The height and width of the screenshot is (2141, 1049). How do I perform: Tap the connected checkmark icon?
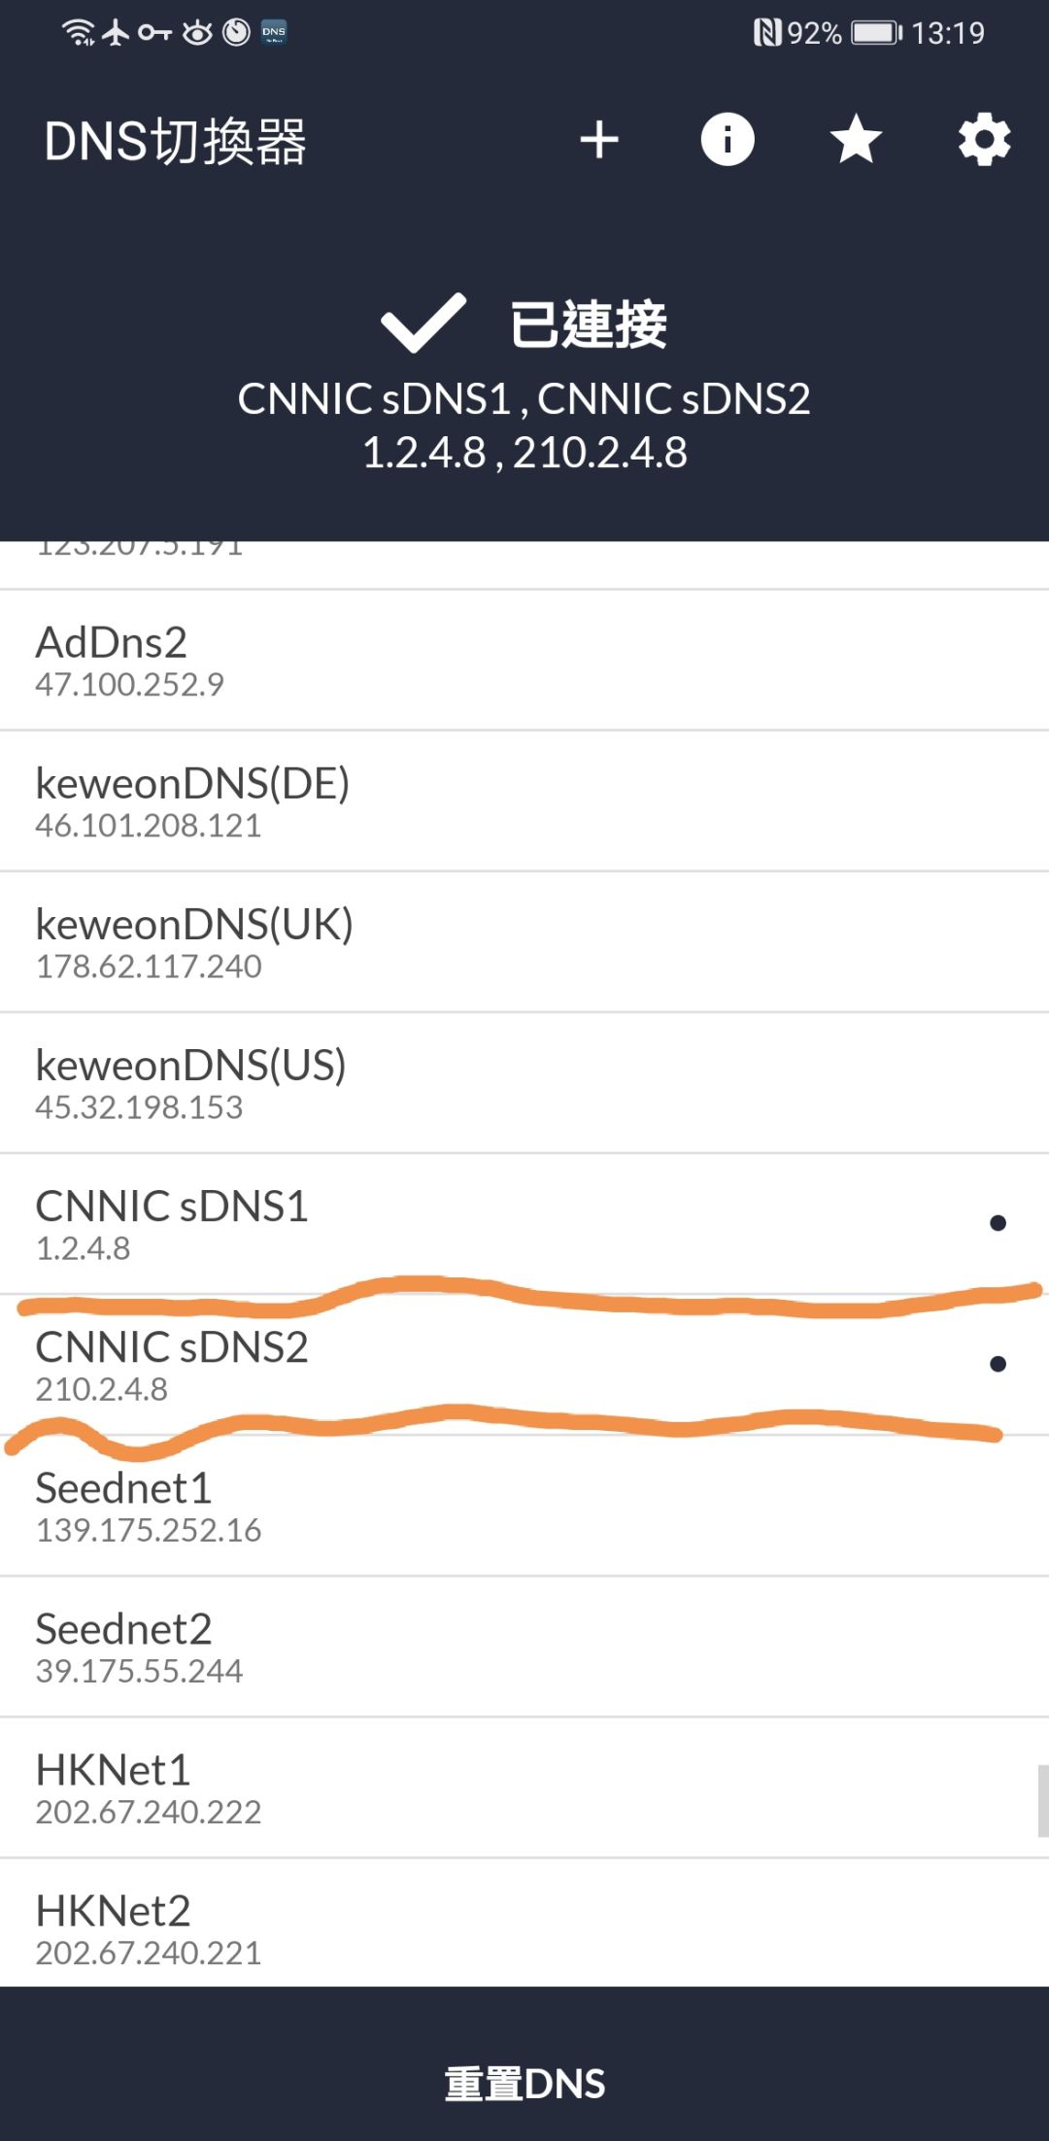tap(423, 323)
